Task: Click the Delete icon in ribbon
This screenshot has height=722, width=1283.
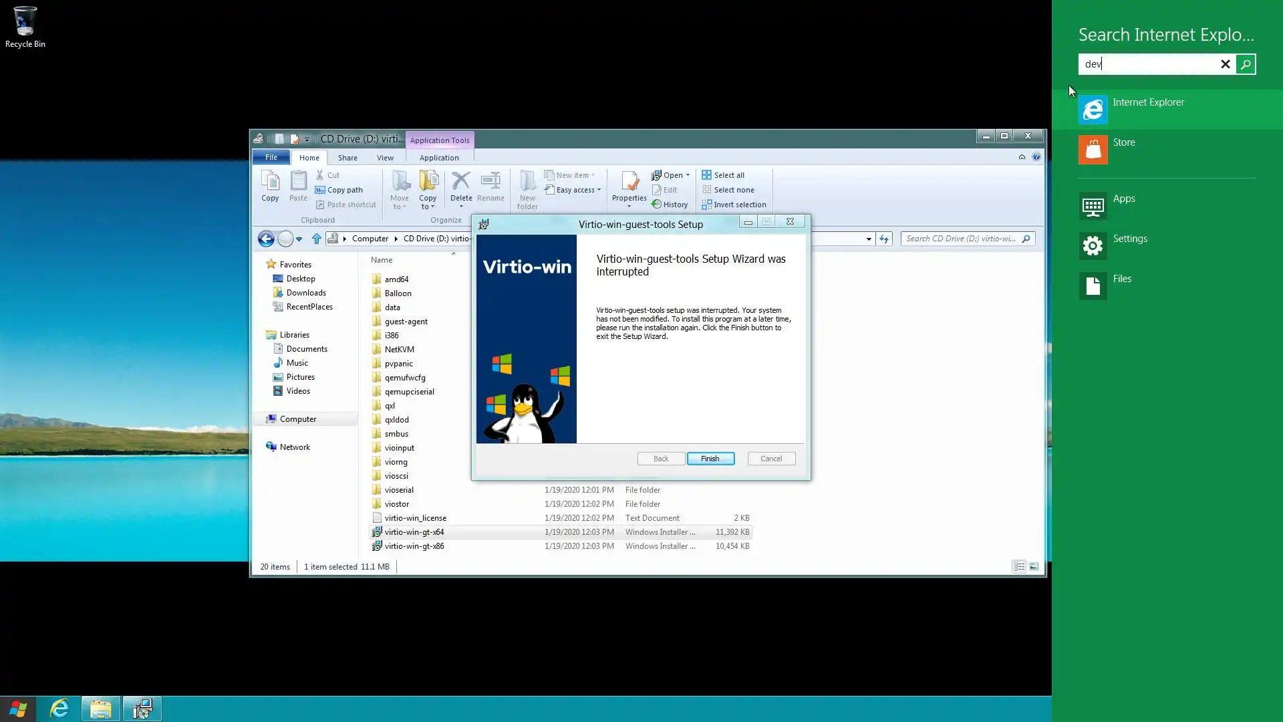Action: coord(460,182)
